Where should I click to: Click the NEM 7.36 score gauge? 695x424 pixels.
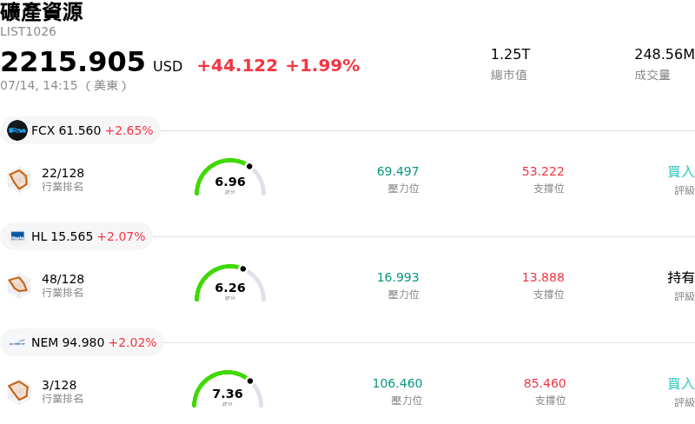(228, 389)
